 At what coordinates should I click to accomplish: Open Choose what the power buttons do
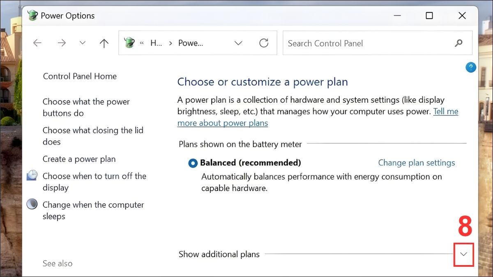coord(86,108)
